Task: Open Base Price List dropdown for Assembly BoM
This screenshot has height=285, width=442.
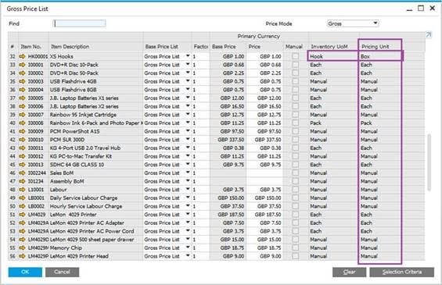Action: tap(188, 181)
